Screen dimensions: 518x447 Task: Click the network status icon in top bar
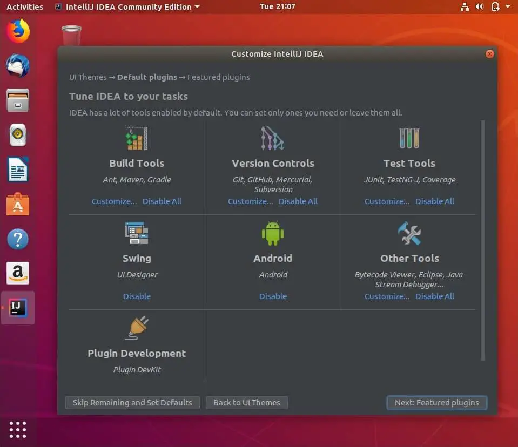click(465, 6)
